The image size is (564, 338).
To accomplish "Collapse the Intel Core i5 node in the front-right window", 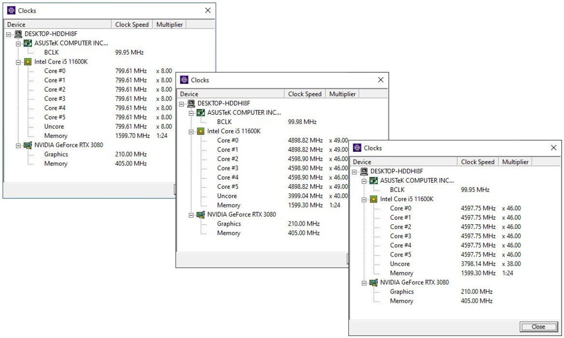I will point(364,200).
